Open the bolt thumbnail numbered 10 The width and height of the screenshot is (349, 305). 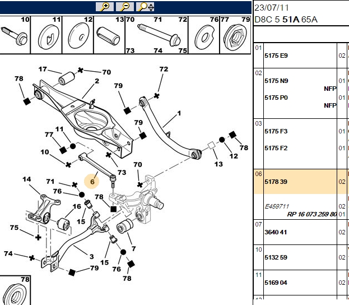point(15,35)
